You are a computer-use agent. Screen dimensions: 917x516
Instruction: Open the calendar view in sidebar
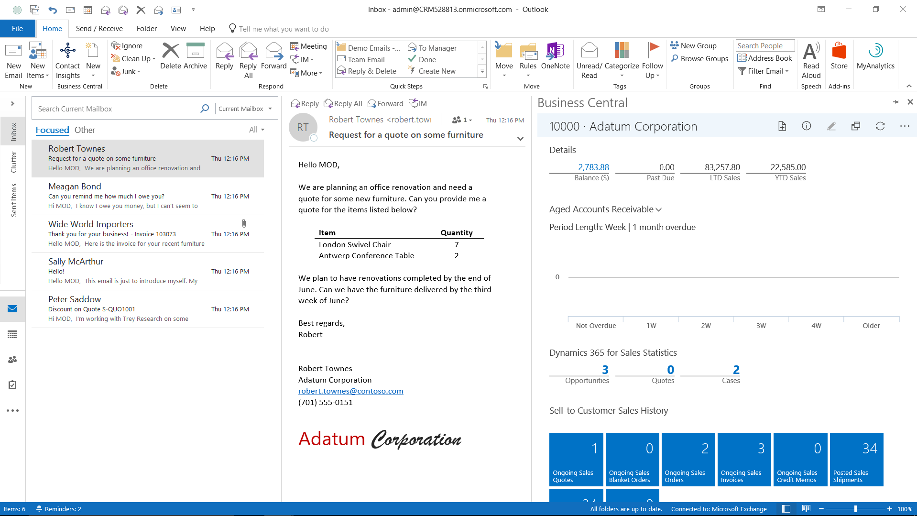(12, 334)
